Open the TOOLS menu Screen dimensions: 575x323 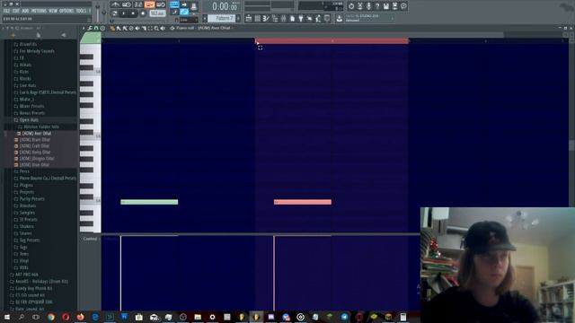pyautogui.click(x=81, y=11)
